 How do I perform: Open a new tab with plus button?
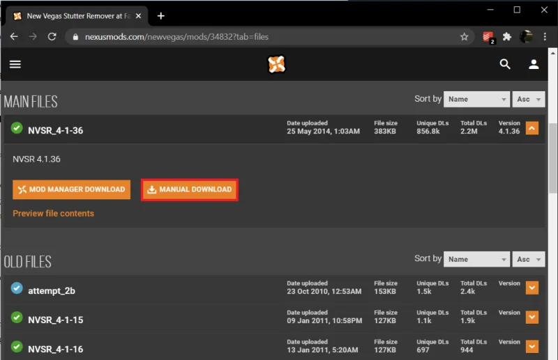[161, 16]
